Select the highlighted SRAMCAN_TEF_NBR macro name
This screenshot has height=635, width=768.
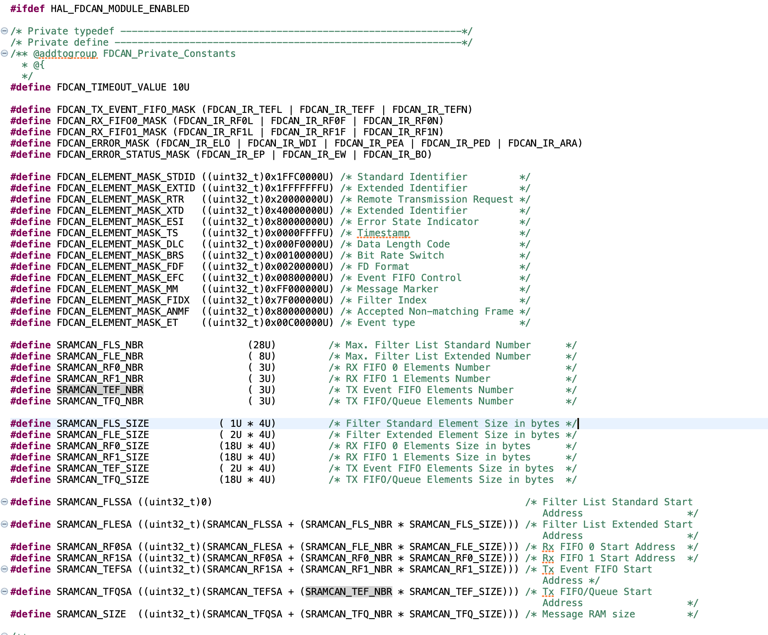click(x=101, y=390)
